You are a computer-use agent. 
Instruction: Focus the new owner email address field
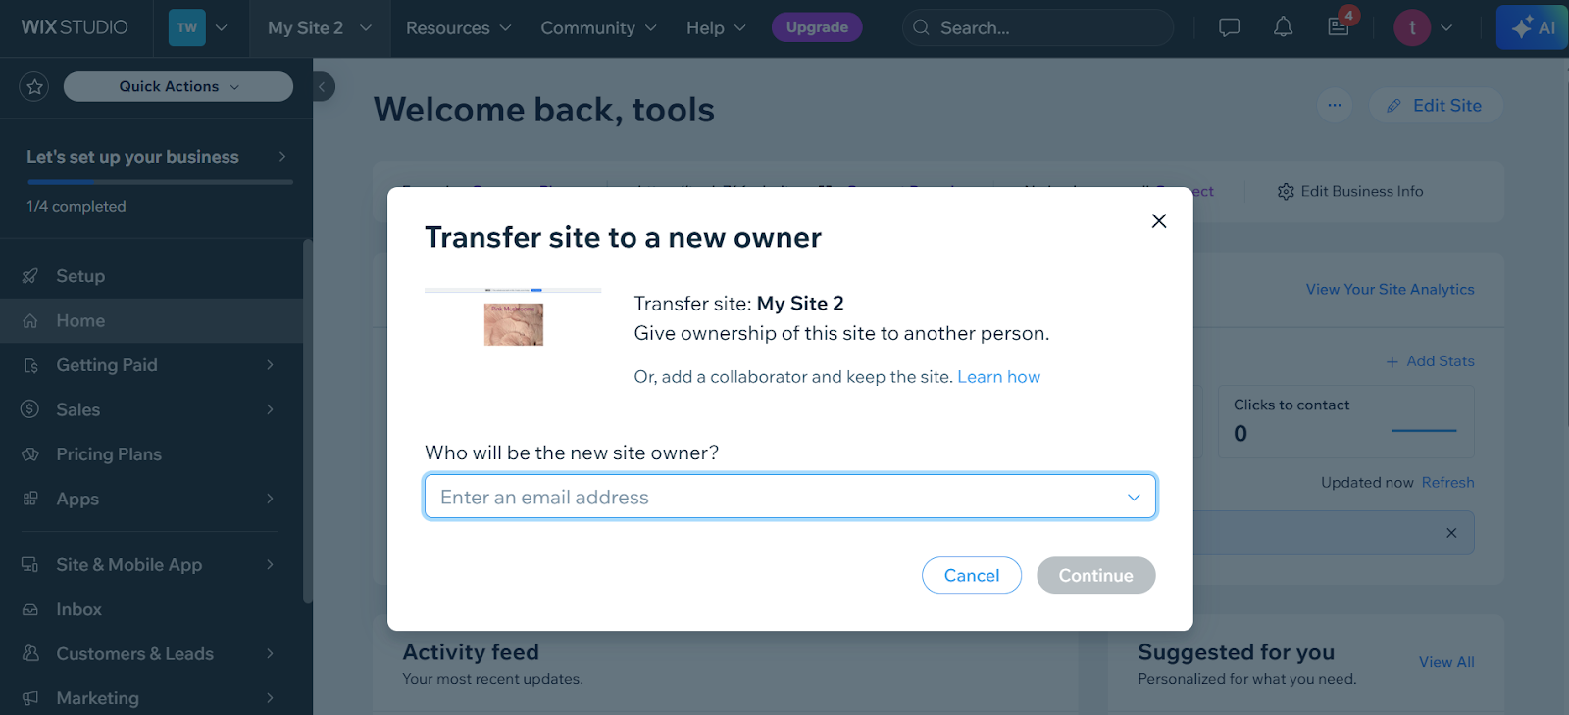click(790, 497)
